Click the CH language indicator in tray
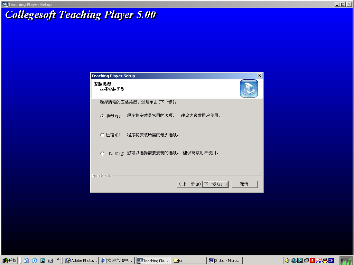The width and height of the screenshot is (354, 265). coord(331,261)
